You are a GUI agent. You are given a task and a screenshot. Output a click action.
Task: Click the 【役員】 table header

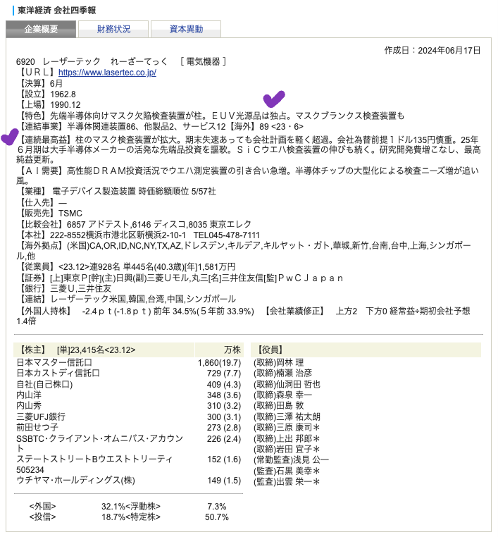tap(366, 350)
